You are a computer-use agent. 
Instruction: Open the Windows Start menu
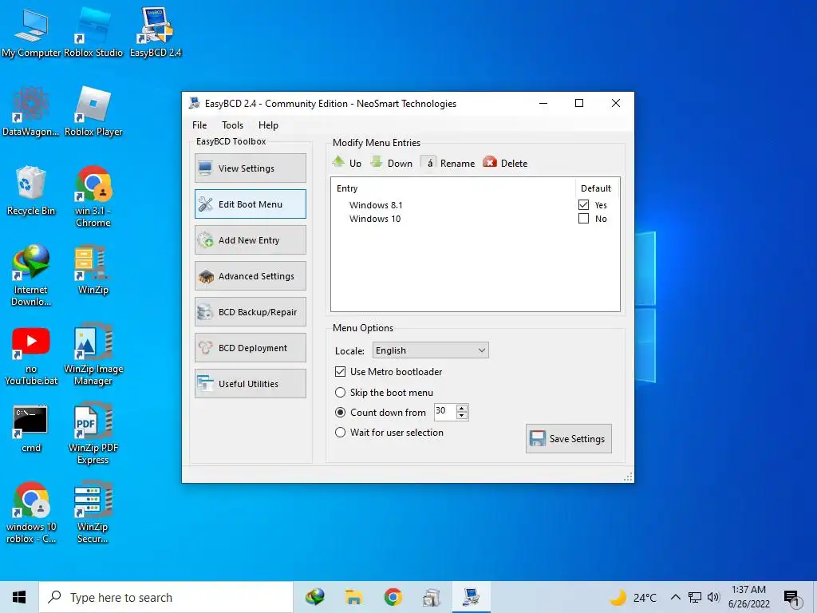point(19,597)
